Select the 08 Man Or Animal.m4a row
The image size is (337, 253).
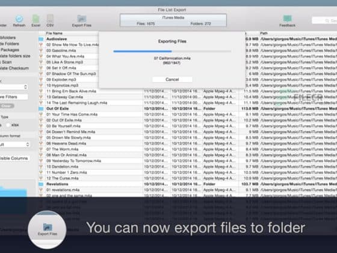(x=188, y=155)
